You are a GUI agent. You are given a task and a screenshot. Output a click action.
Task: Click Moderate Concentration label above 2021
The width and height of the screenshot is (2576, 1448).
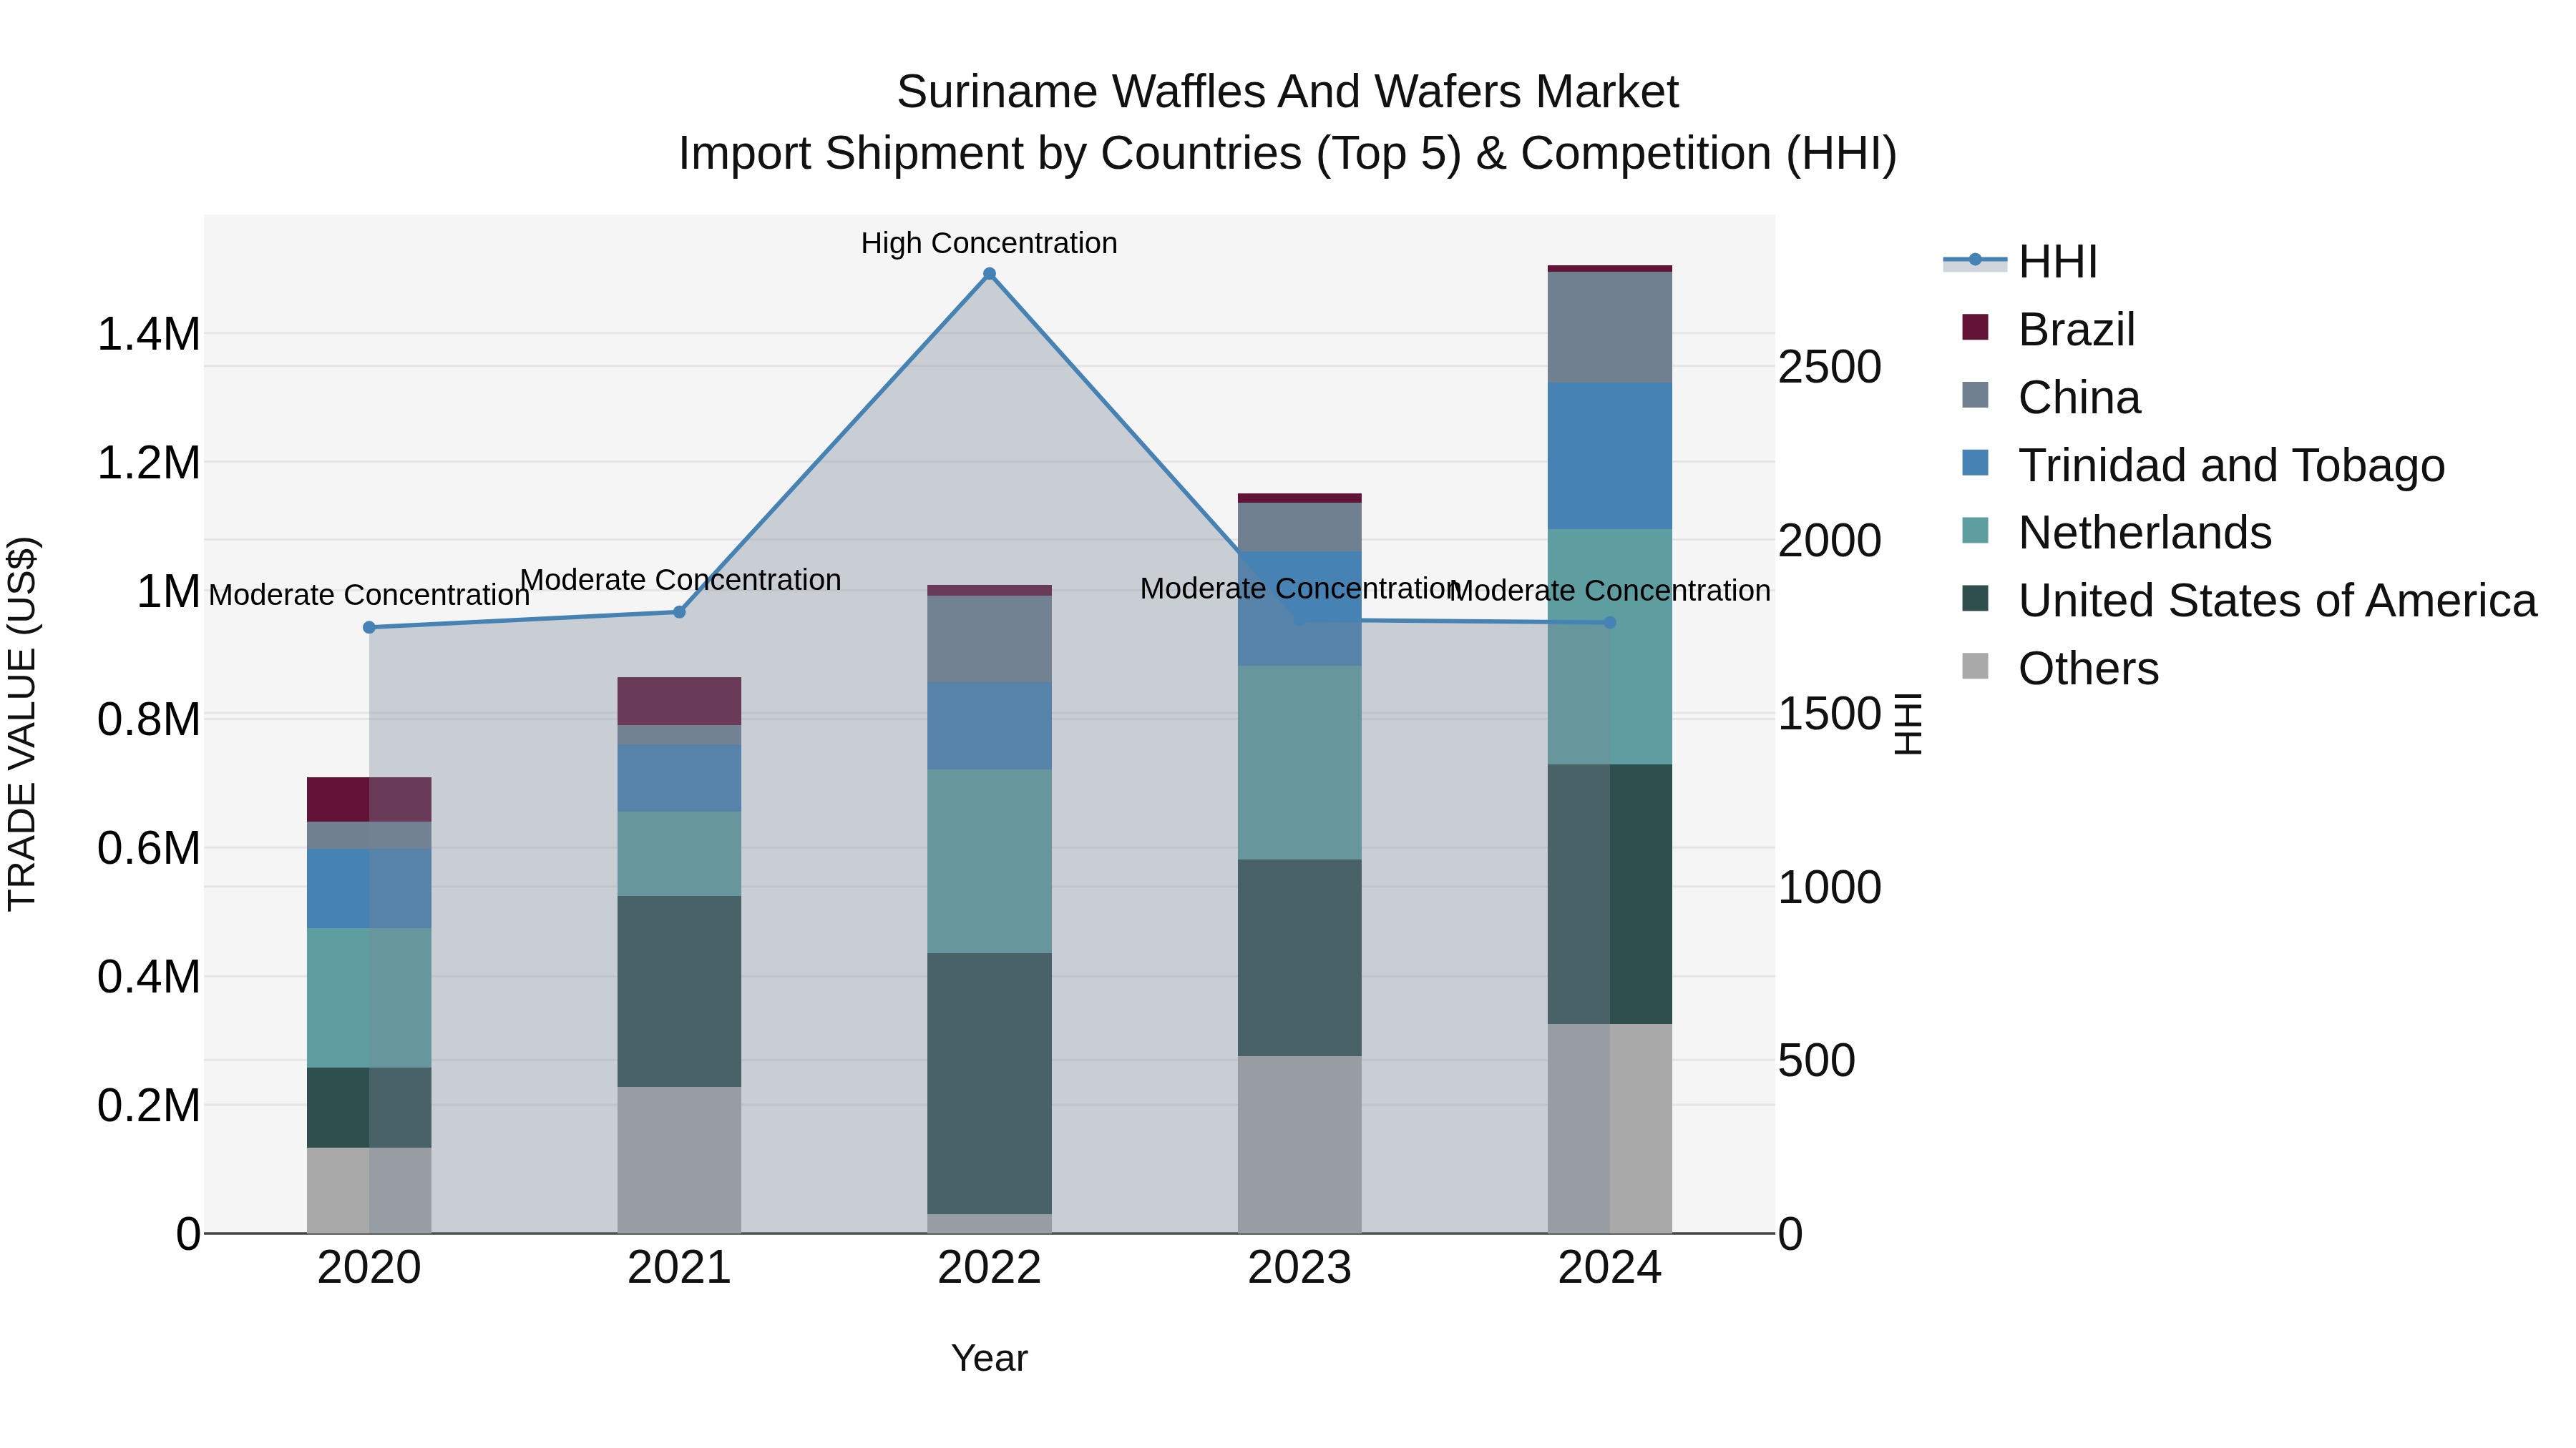[680, 580]
